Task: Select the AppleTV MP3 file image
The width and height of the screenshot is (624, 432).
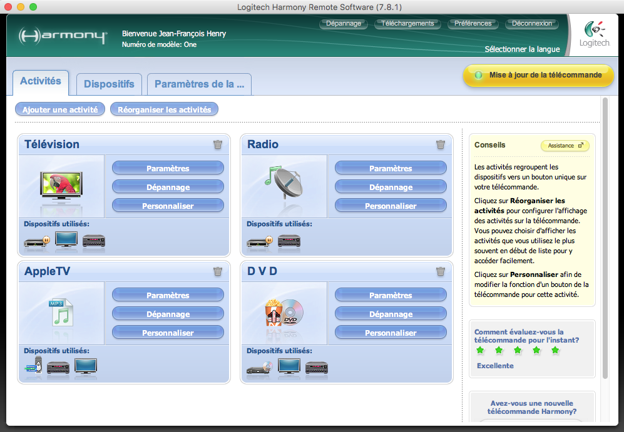Action: click(61, 313)
